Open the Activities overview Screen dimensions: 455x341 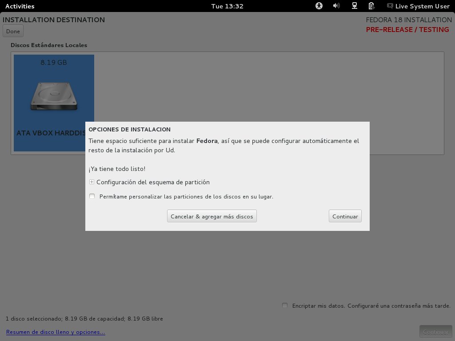pyautogui.click(x=20, y=6)
